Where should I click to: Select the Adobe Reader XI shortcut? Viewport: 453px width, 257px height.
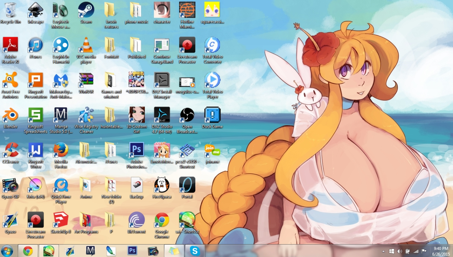(11, 50)
